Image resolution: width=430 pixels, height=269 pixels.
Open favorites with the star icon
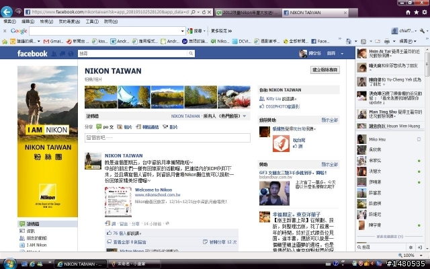pyautogui.click(x=417, y=12)
